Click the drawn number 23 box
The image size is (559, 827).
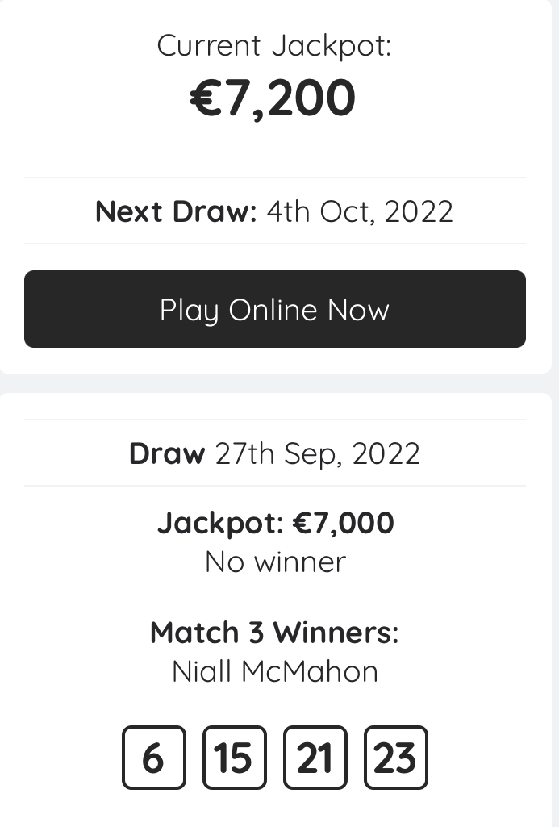coord(396,758)
